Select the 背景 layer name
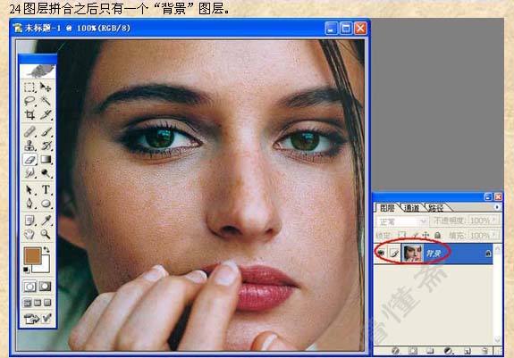Image resolution: width=514 pixels, height=358 pixels. (434, 253)
